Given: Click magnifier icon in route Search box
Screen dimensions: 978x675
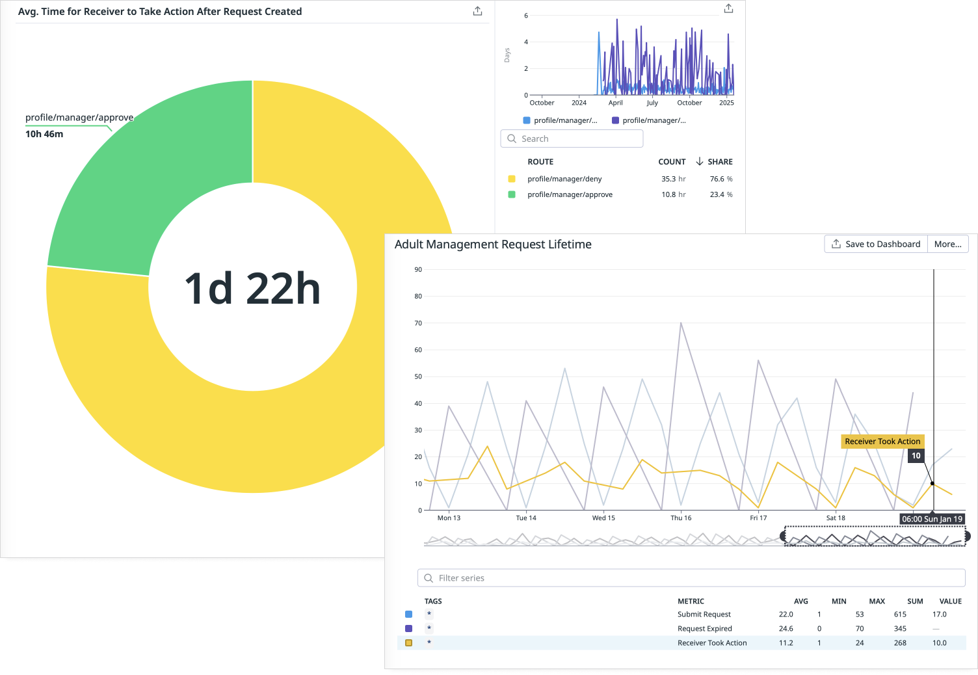Looking at the screenshot, I should pos(512,139).
